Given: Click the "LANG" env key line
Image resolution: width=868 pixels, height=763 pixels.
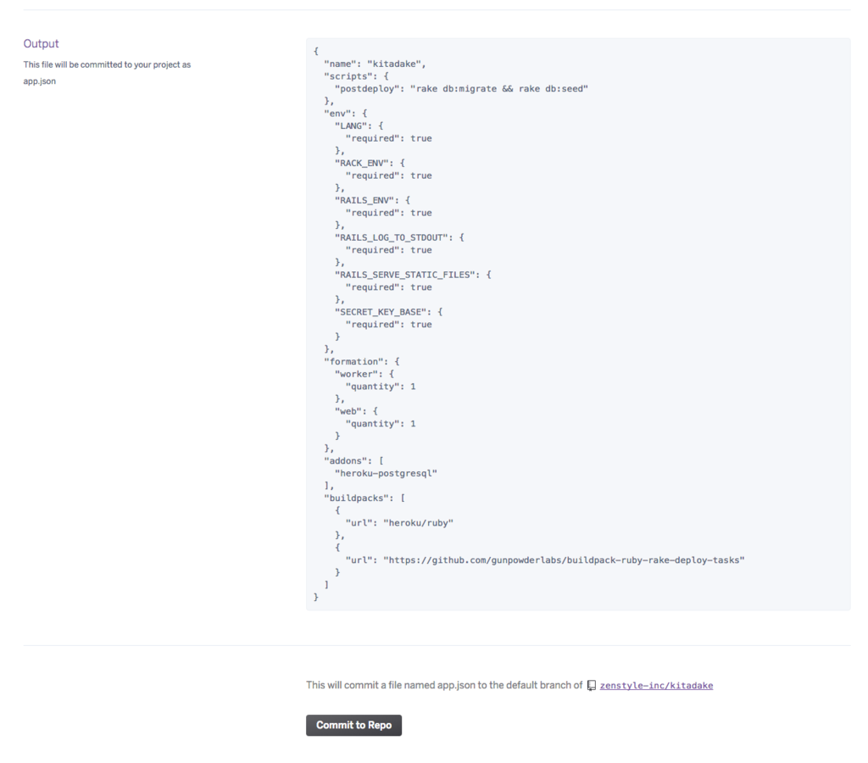Looking at the screenshot, I should click(359, 125).
